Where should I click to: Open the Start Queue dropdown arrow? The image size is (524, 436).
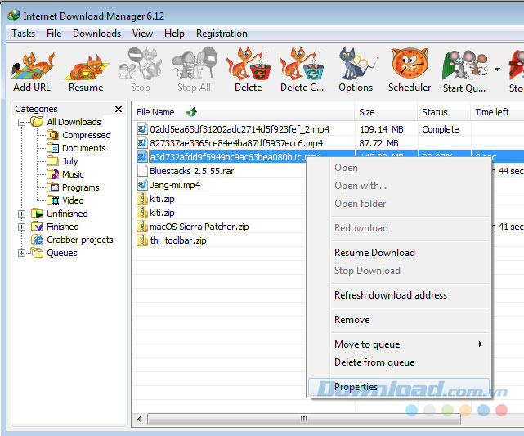pos(497,70)
